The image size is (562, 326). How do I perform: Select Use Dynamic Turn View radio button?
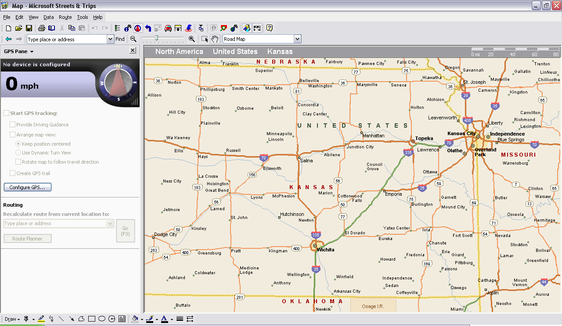18,153
